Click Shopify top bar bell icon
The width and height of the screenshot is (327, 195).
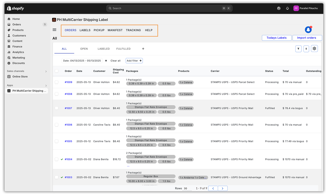click(287, 8)
